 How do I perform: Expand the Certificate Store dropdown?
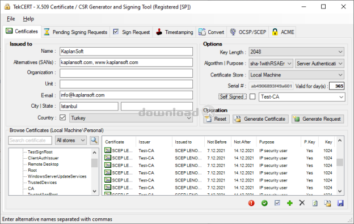297,75
